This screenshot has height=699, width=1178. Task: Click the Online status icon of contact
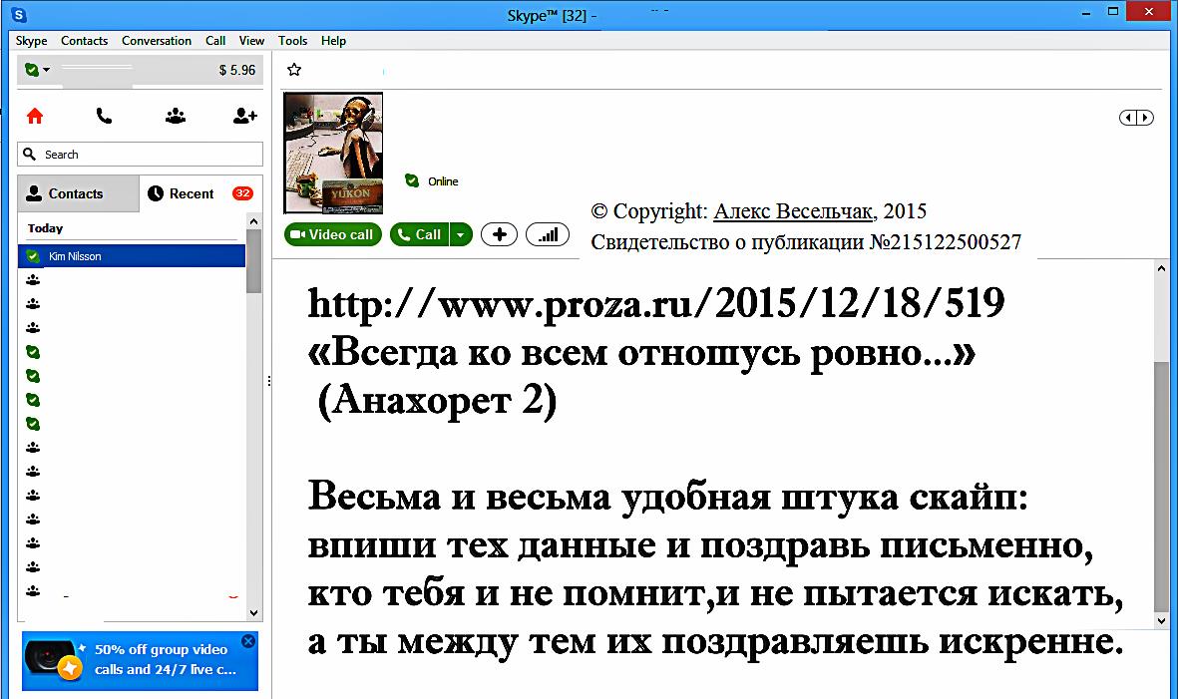click(x=412, y=180)
